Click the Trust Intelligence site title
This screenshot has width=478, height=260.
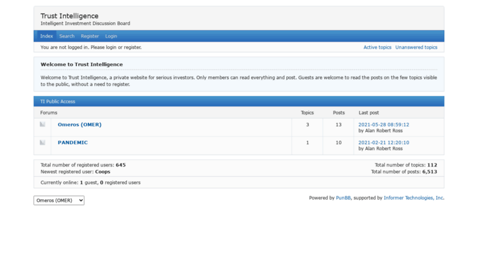pyautogui.click(x=70, y=16)
